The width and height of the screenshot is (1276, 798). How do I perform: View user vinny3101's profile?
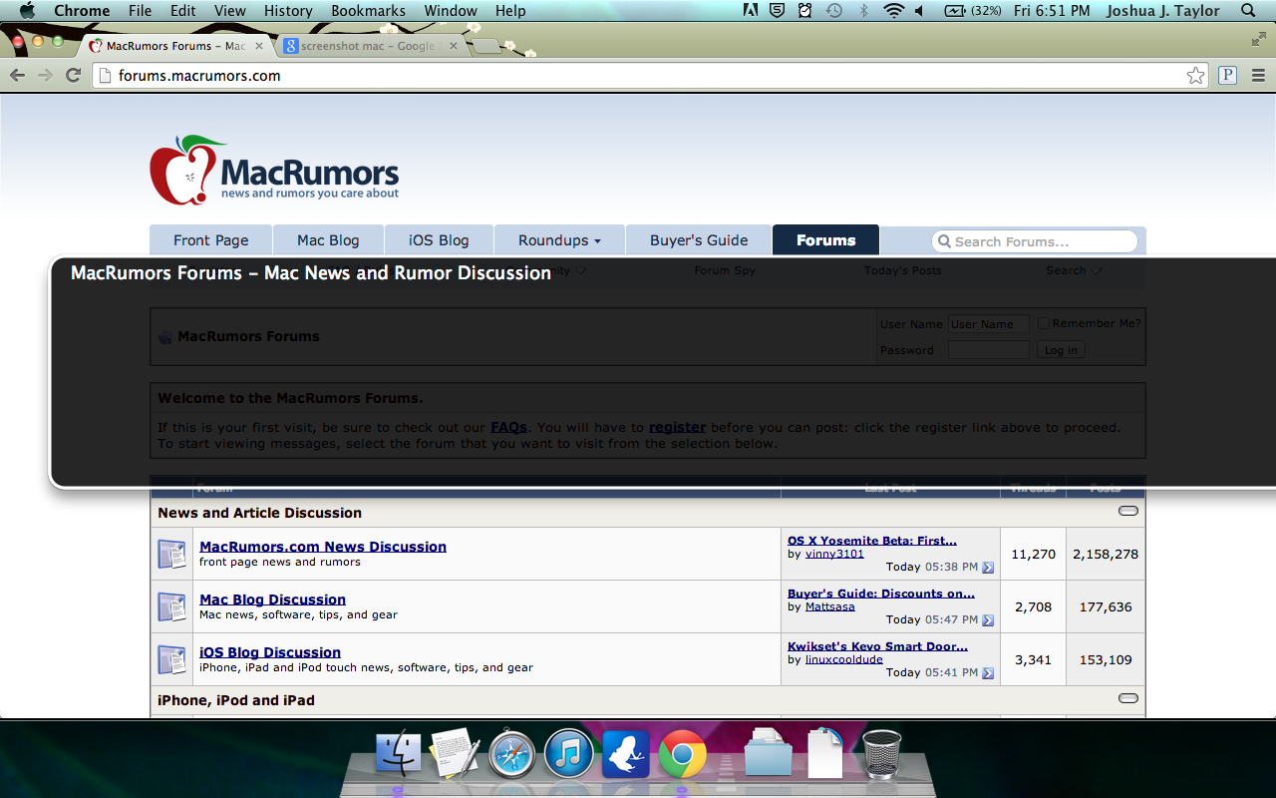pos(834,554)
